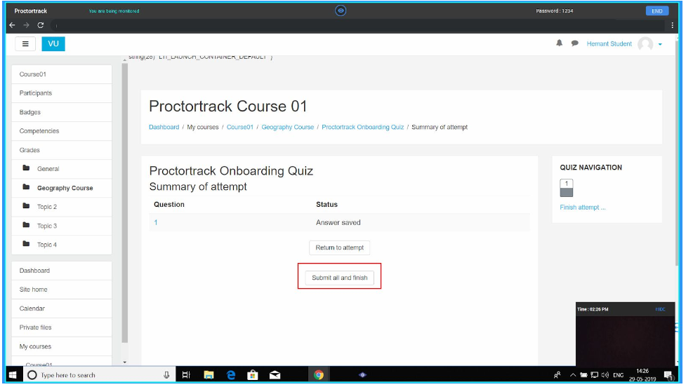Select Geography Course folder section
The width and height of the screenshot is (686, 387).
pos(62,188)
